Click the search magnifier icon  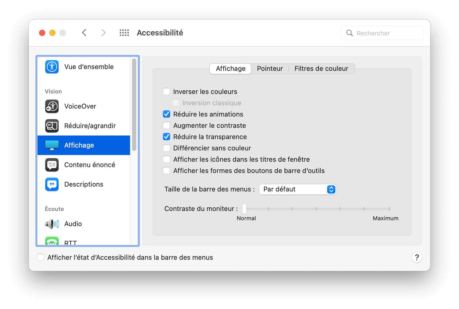tap(350, 33)
